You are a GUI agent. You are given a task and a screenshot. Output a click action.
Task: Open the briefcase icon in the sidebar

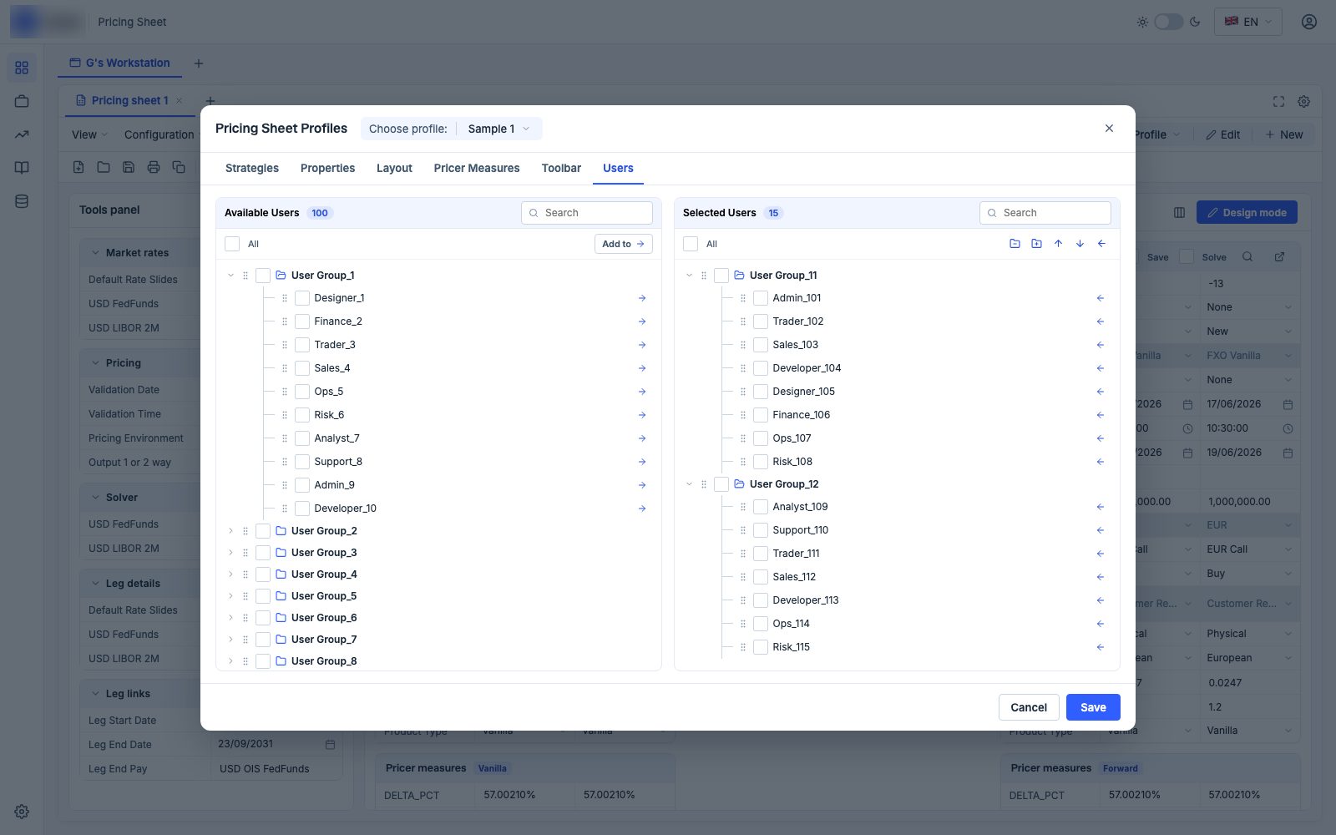(x=22, y=101)
